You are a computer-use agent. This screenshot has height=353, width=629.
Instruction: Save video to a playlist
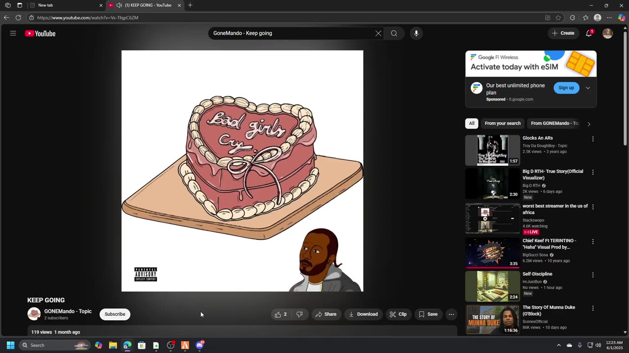(x=428, y=314)
